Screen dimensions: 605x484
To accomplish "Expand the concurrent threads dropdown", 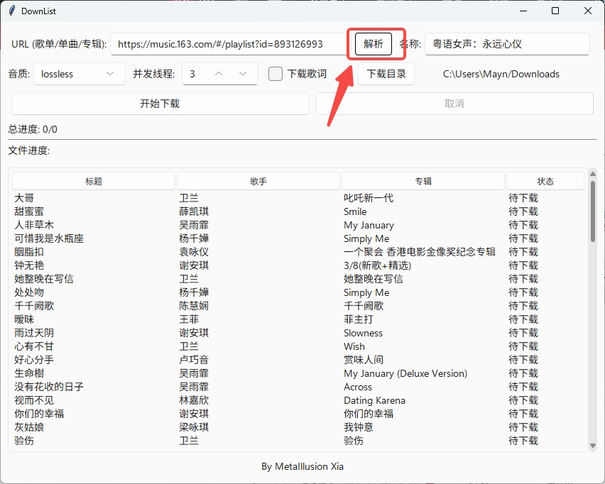I will click(x=241, y=73).
